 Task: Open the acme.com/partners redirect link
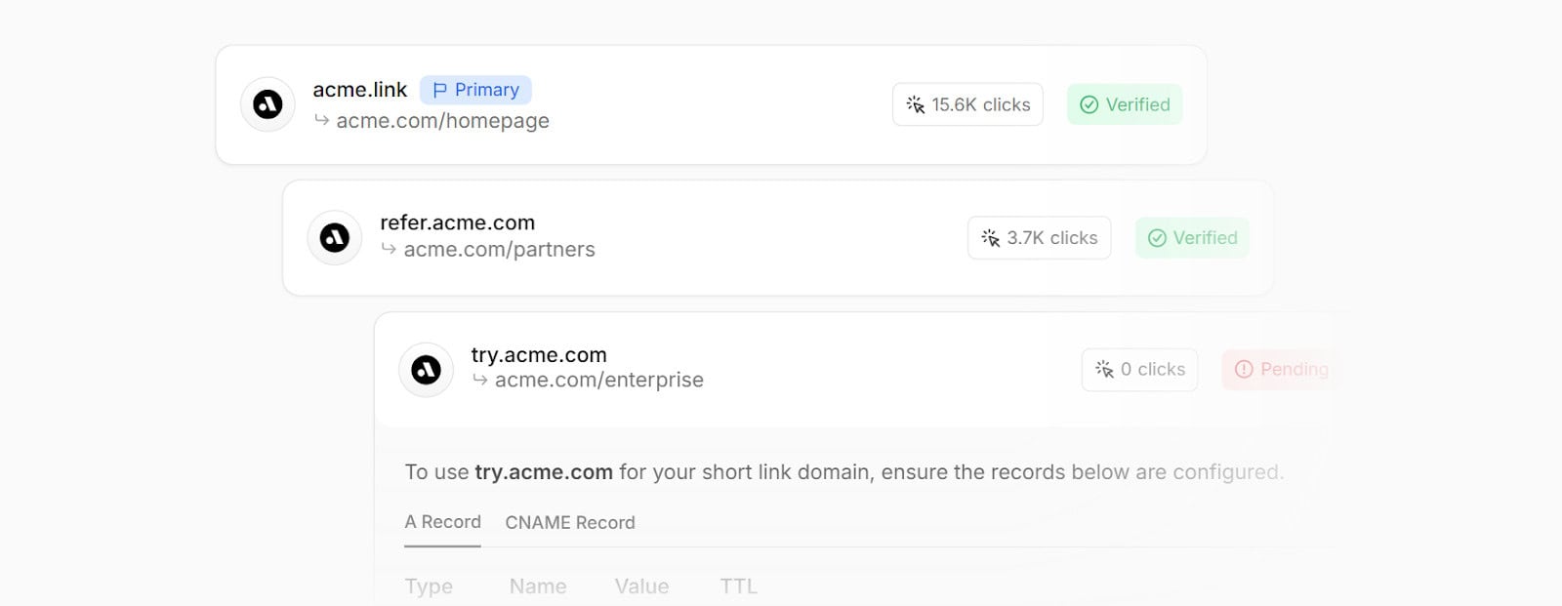[x=499, y=250]
